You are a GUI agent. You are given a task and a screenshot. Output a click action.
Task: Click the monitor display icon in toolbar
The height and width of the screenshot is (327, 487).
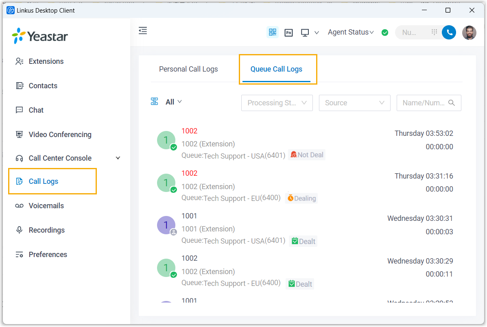click(305, 33)
